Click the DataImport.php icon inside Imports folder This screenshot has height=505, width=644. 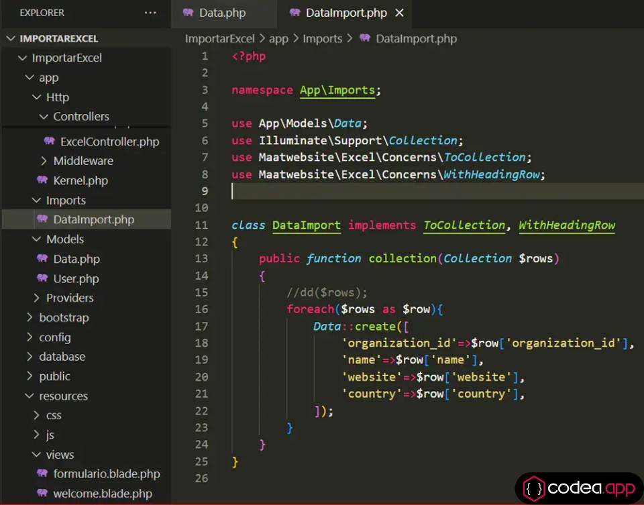point(42,219)
